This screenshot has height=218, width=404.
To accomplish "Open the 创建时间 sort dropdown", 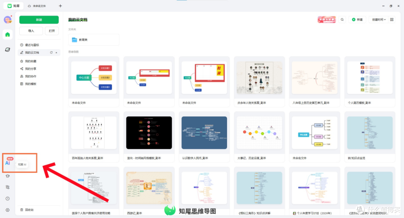I will 379,19.
